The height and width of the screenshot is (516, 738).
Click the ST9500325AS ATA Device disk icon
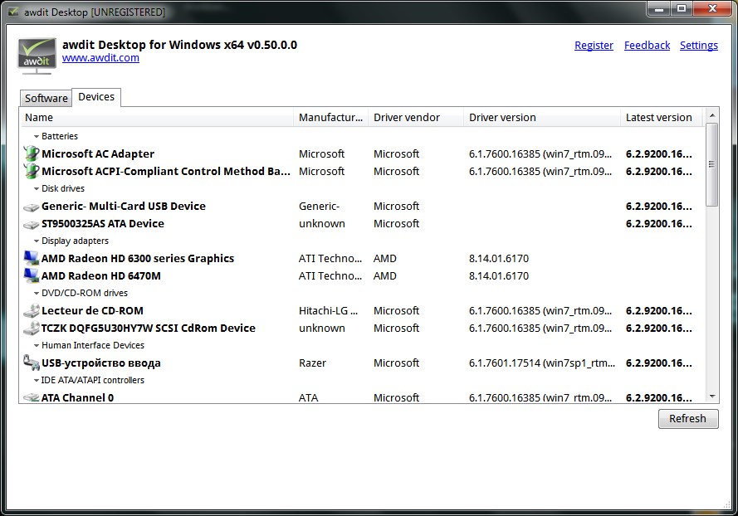click(x=31, y=224)
